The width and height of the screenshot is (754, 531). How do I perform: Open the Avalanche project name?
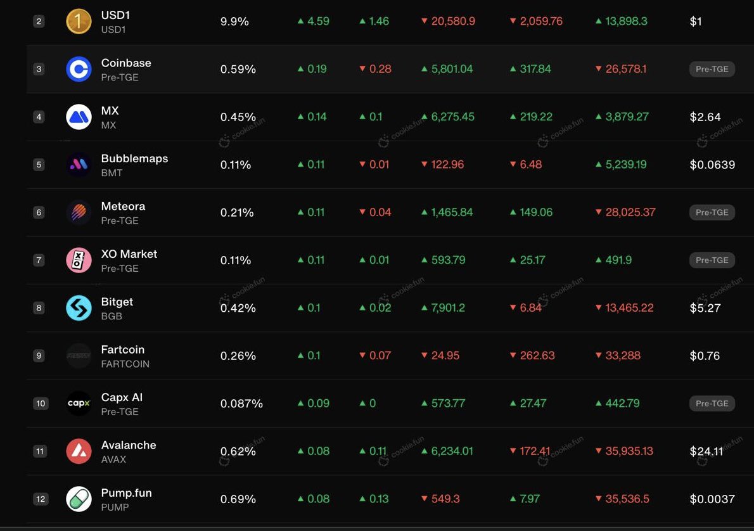click(x=129, y=445)
